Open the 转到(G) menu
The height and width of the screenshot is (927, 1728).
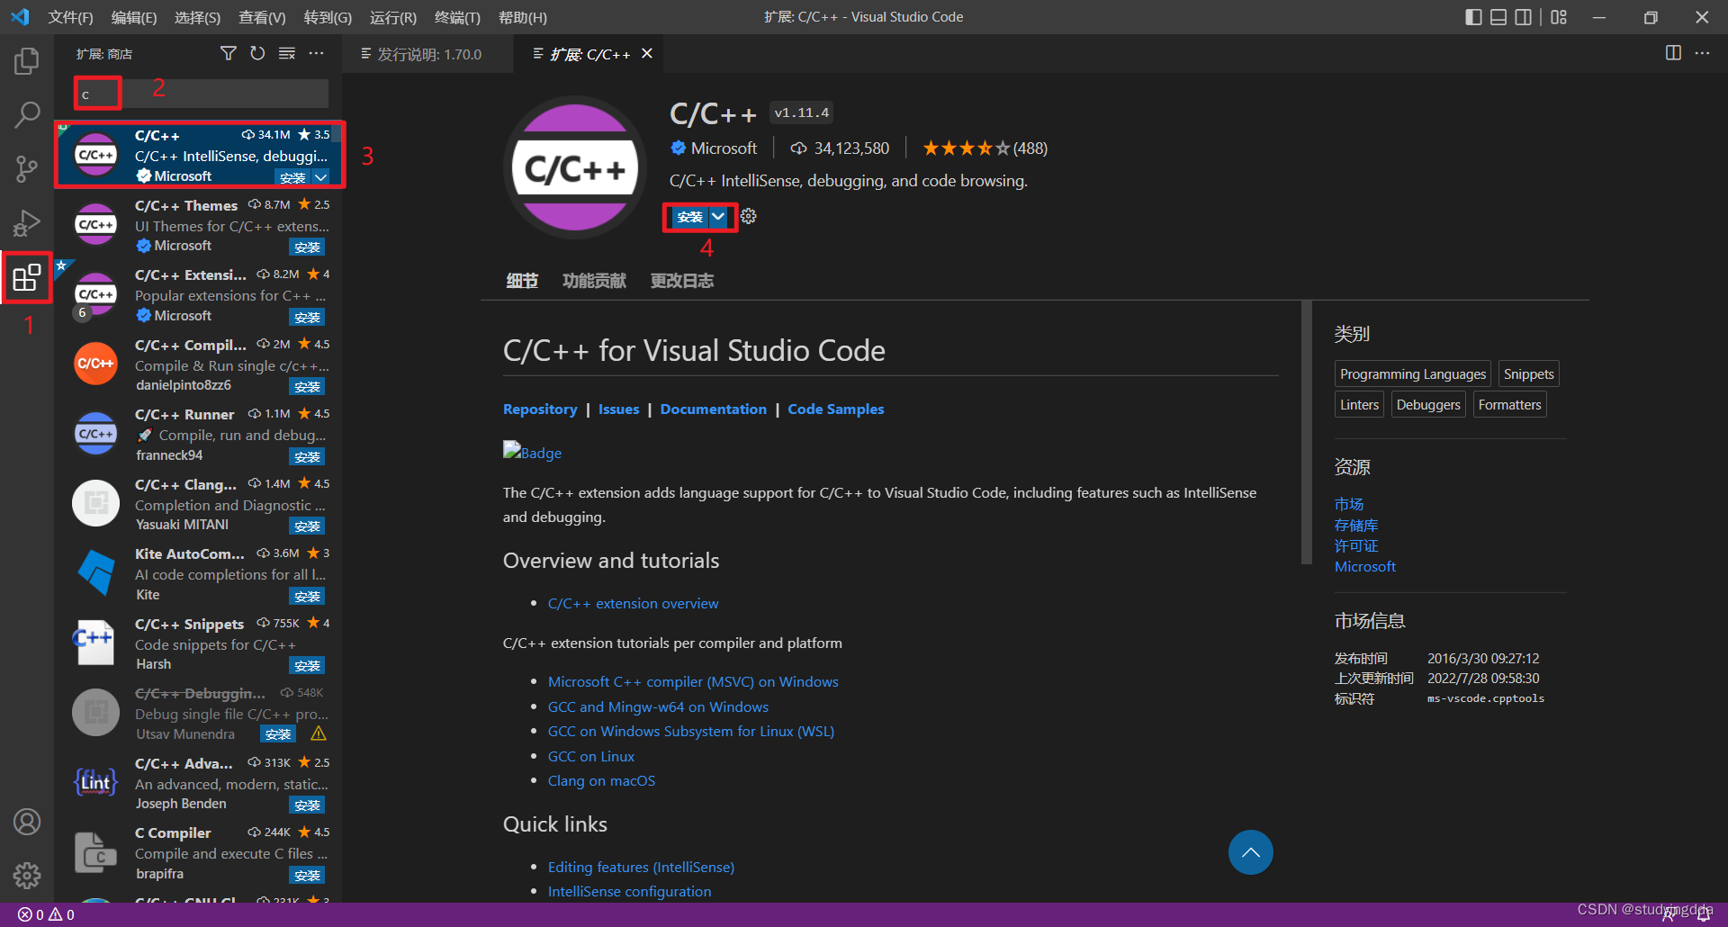[x=328, y=17]
